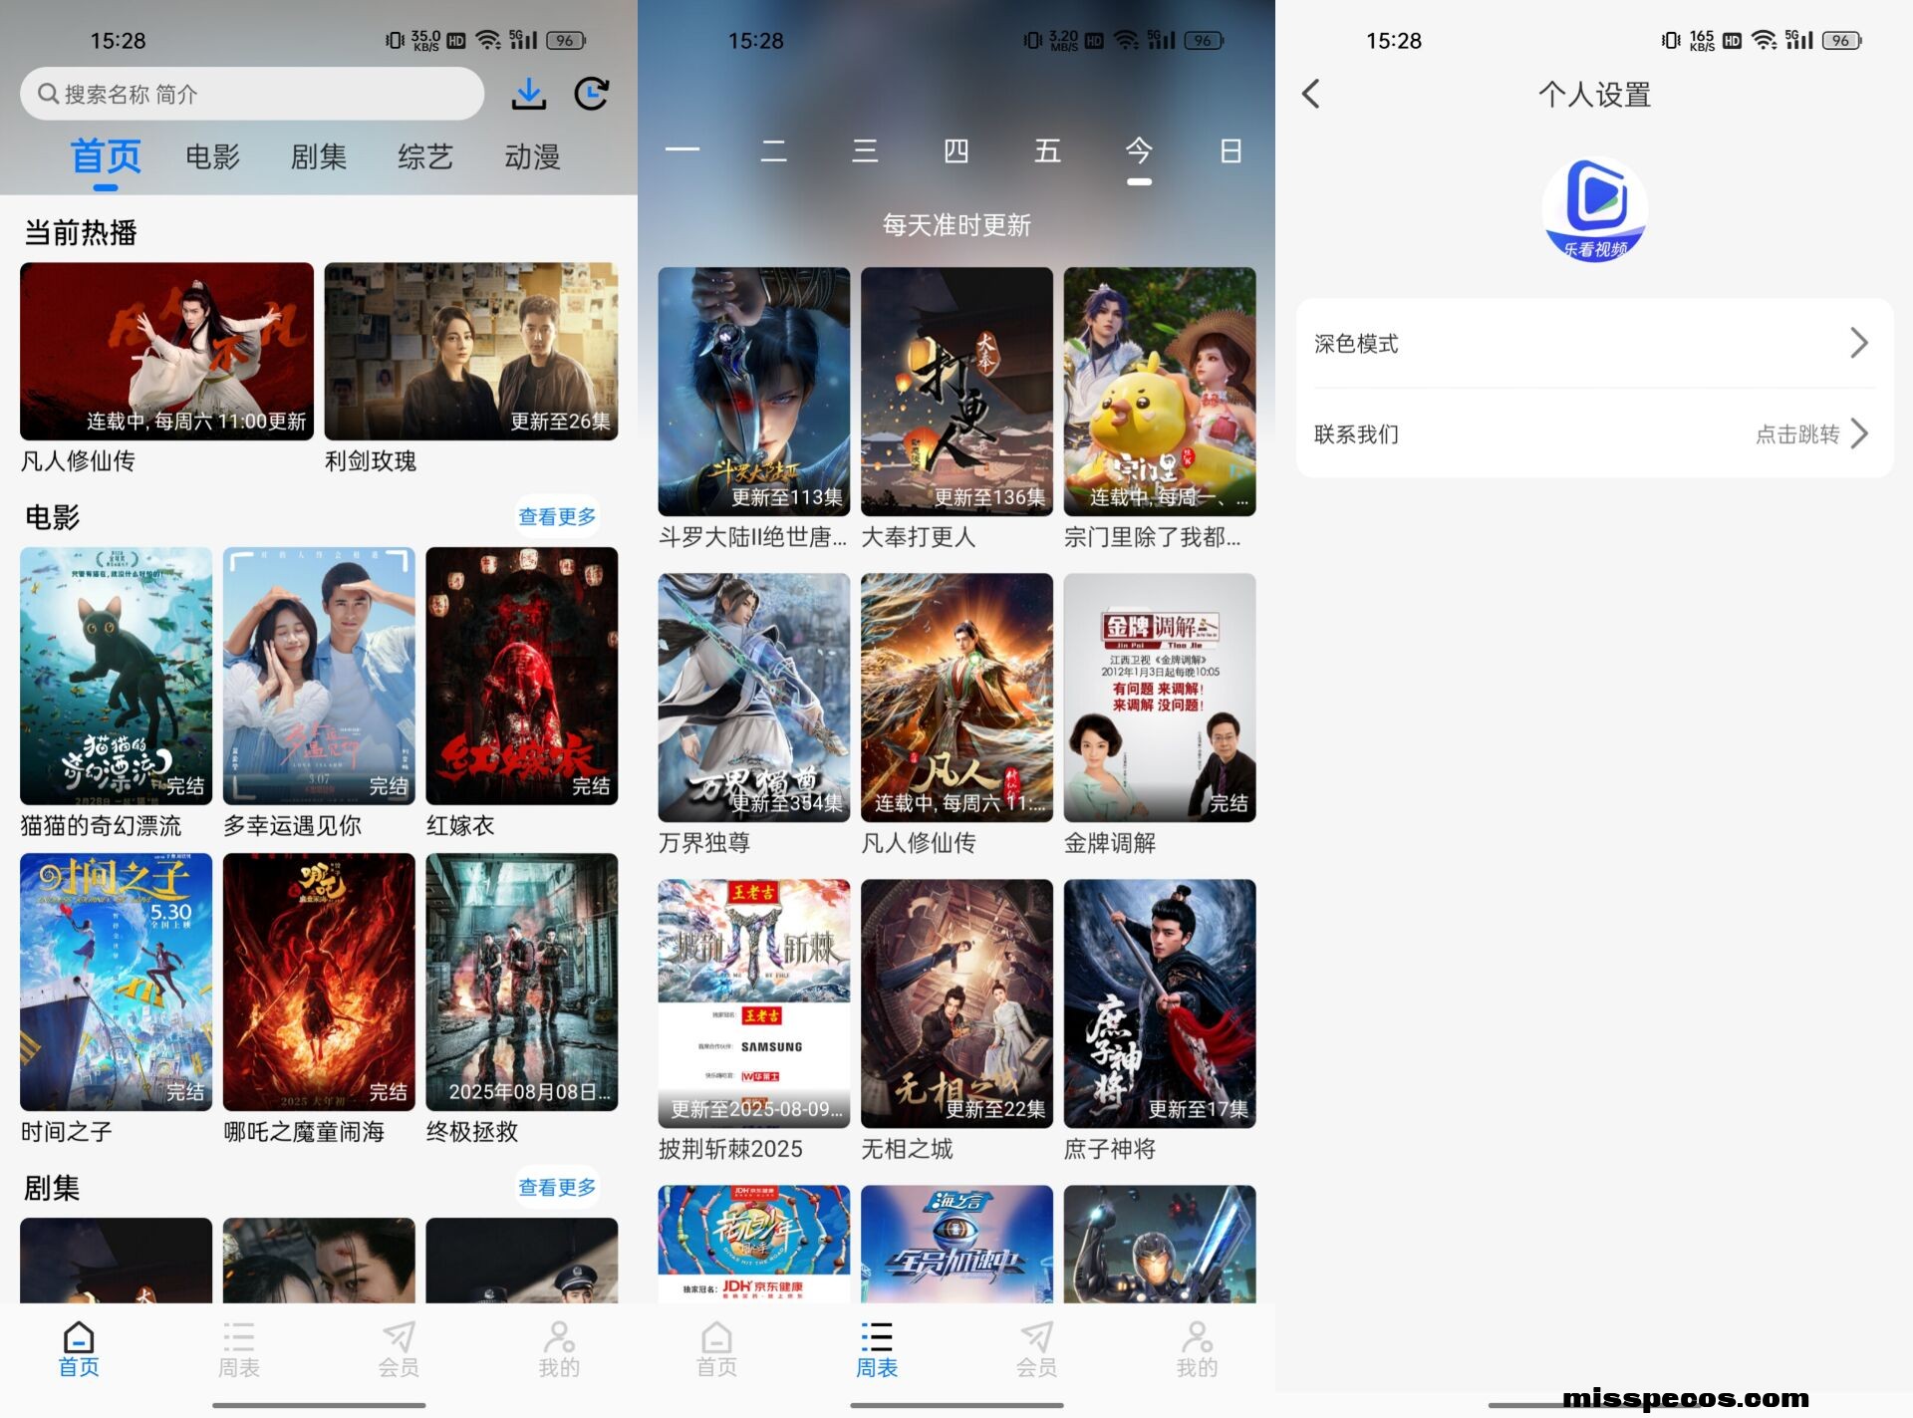Open the 凡人修仙传 hot banner
The width and height of the screenshot is (1913, 1418).
(166, 351)
